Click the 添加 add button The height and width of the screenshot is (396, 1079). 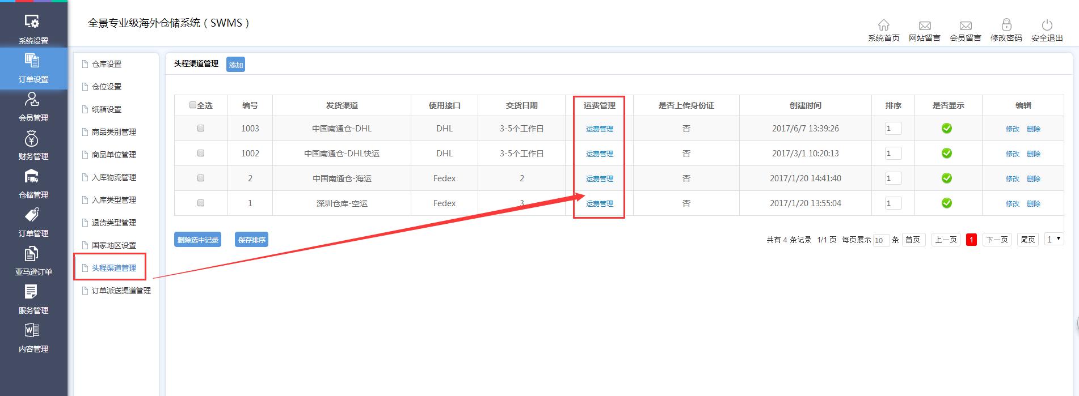[x=235, y=65]
